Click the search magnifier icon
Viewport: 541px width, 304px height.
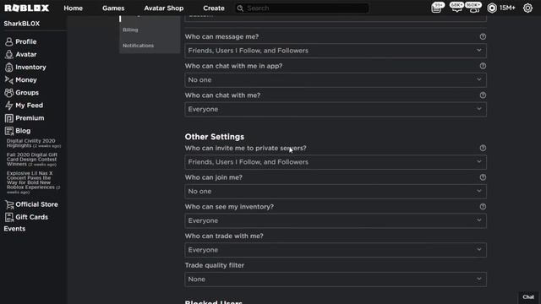click(x=240, y=8)
